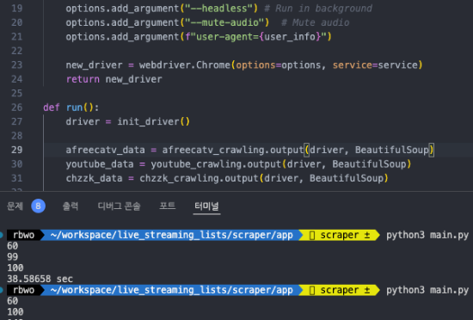The height and width of the screenshot is (320, 473).
Task: Click the second 'python3 main.py' command in terminal
Action: click(427, 290)
